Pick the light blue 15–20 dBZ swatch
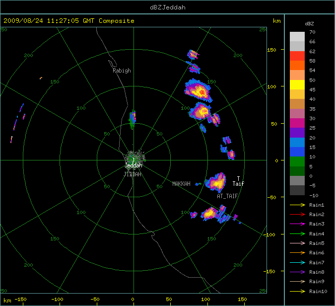This screenshot has height=306, width=335. (297, 142)
